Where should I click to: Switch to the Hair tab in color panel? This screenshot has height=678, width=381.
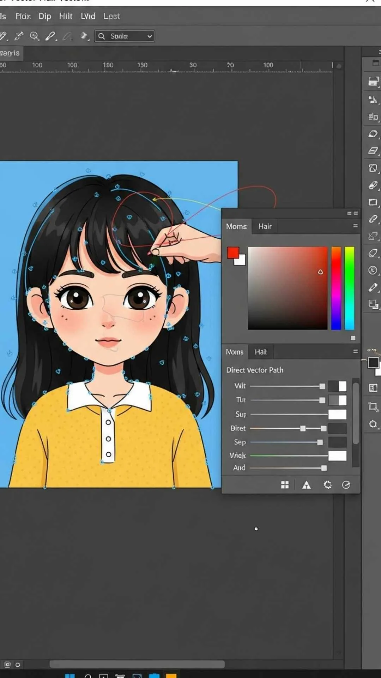coord(265,226)
